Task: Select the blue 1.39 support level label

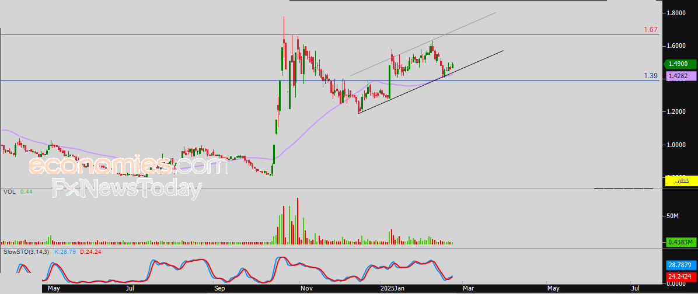Action: coord(651,76)
